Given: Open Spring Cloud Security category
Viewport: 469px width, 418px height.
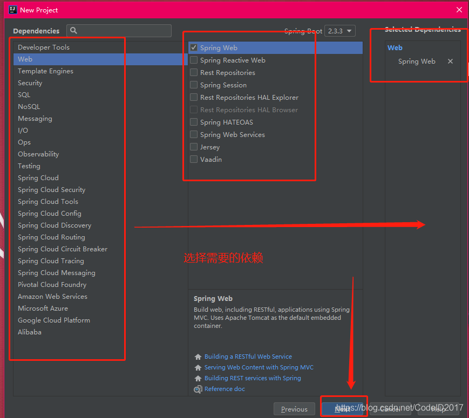Looking at the screenshot, I should 100,189.
